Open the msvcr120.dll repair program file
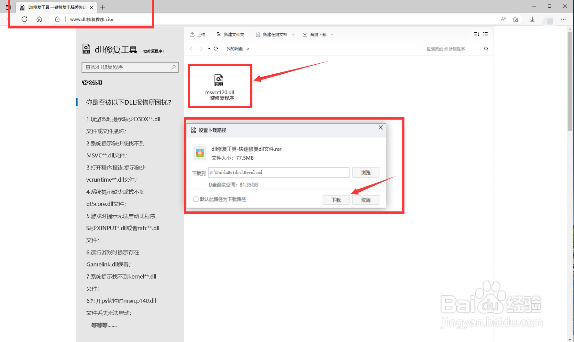The width and height of the screenshot is (574, 342). click(219, 86)
